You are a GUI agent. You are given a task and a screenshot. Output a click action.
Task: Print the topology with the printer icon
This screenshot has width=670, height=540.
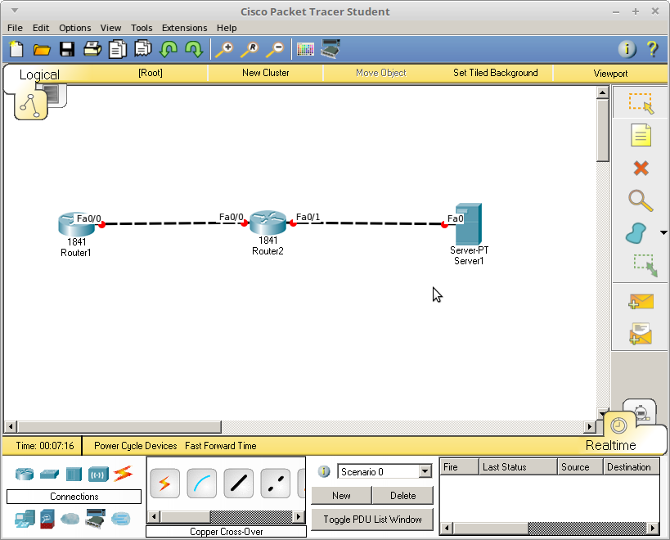92,49
